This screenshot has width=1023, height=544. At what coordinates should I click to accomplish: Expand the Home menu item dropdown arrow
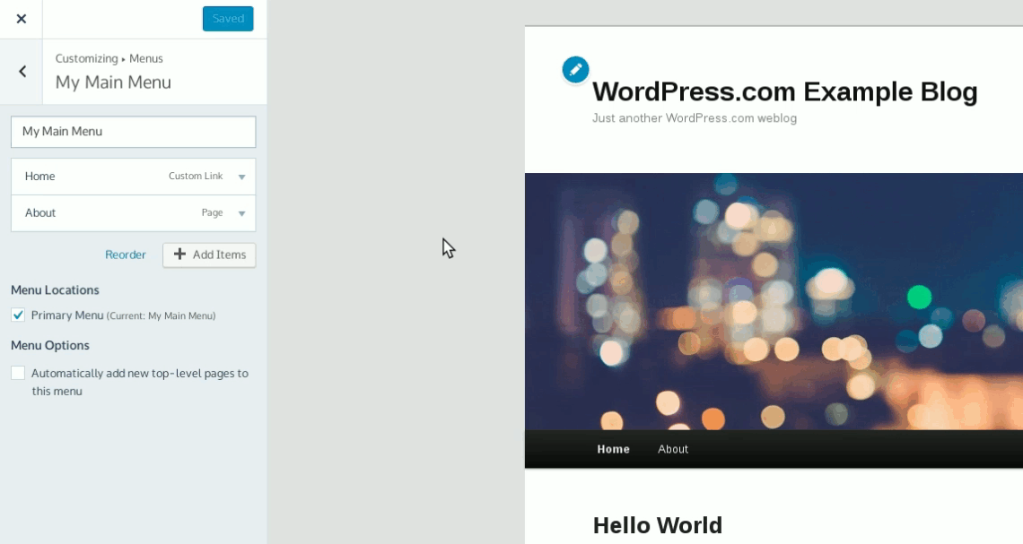[242, 177]
